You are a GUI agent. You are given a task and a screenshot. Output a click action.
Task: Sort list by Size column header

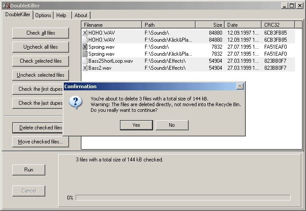click(x=210, y=25)
